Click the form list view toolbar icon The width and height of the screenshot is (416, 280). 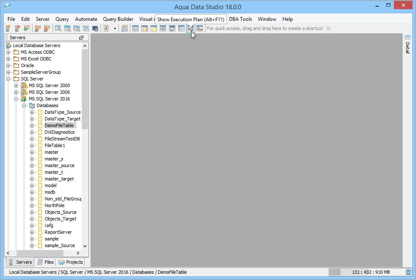[181, 28]
